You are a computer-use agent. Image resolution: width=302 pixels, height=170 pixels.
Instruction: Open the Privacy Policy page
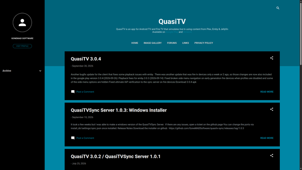(x=203, y=43)
